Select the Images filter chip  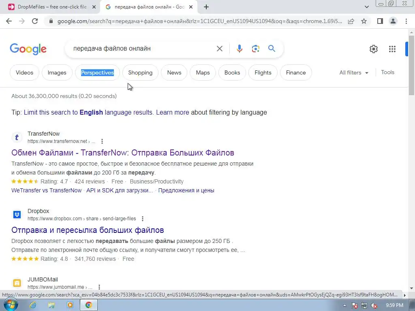click(57, 72)
